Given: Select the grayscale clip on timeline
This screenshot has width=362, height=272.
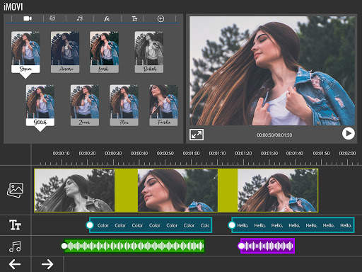Looking at the screenshot, I should pyautogui.click(x=74, y=191).
